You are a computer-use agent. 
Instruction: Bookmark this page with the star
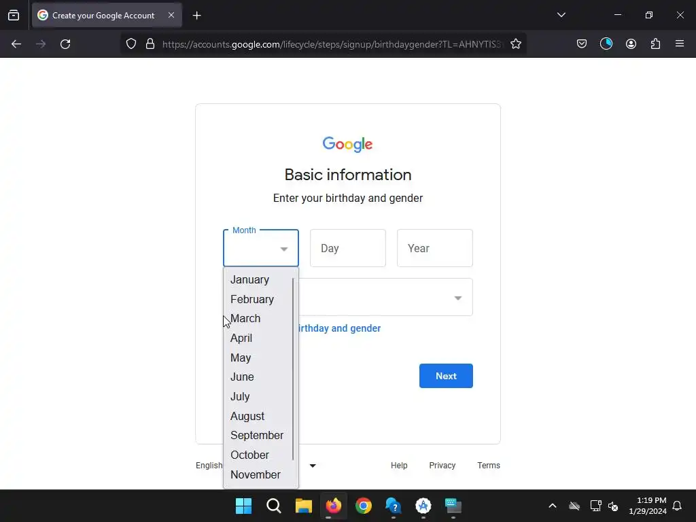pyautogui.click(x=516, y=44)
